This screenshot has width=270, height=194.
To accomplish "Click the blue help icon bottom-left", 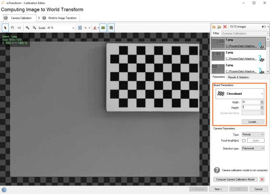I will (4, 190).
